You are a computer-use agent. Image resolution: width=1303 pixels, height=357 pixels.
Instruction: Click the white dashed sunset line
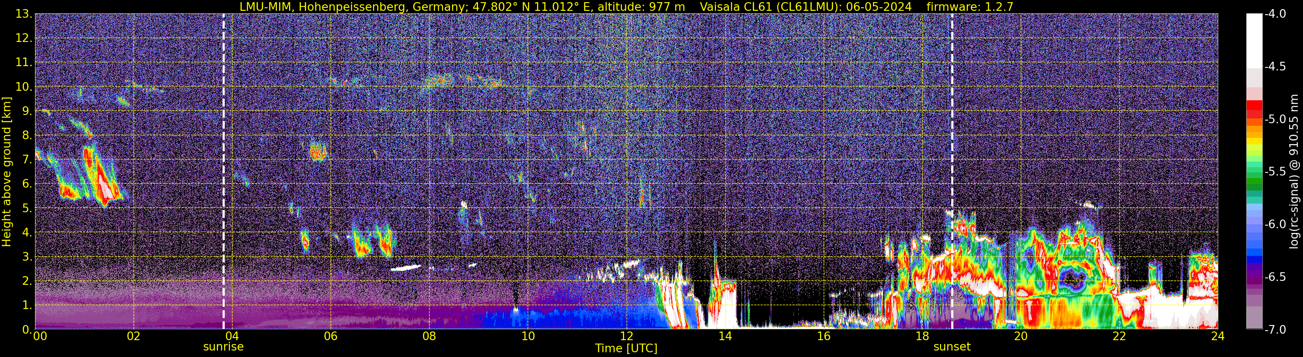[x=952, y=172]
